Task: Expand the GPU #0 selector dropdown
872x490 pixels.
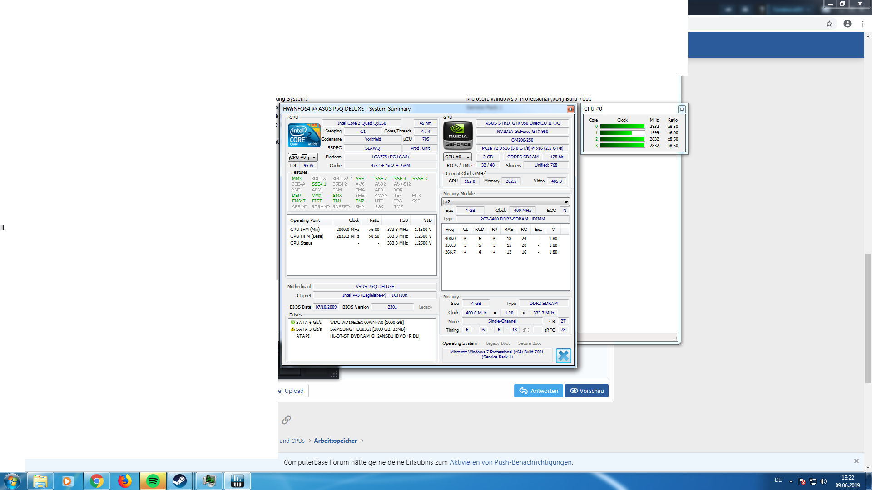Action: point(468,157)
